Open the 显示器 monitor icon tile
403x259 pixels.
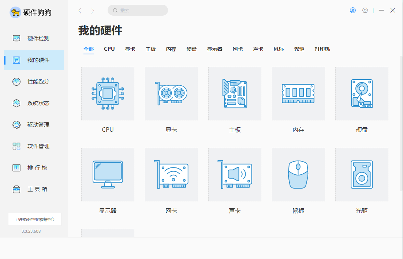coord(108,175)
